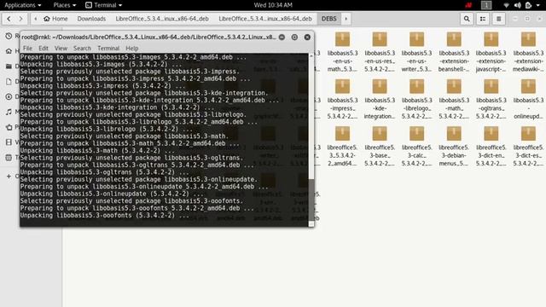Switch file manager to list view

tap(483, 19)
